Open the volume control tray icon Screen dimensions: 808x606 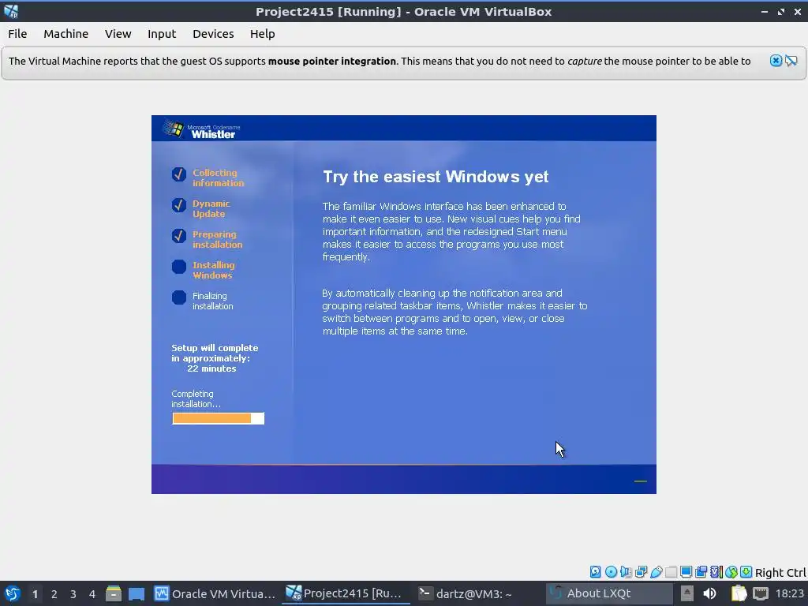coord(710,593)
